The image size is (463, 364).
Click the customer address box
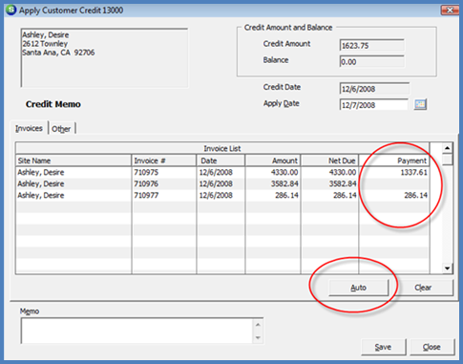104,57
